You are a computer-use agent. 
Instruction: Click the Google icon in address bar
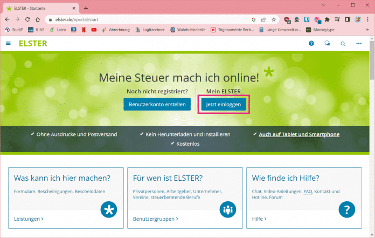254,19
